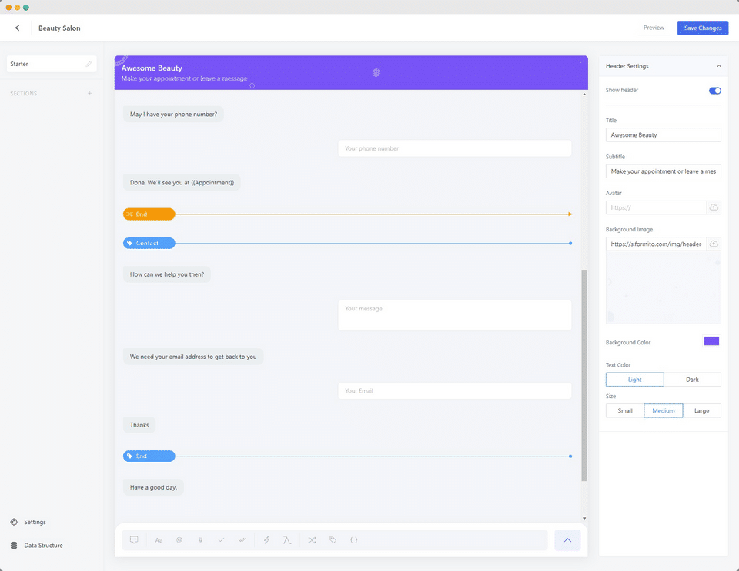
Task: Select the lambda function icon
Action: (x=287, y=540)
